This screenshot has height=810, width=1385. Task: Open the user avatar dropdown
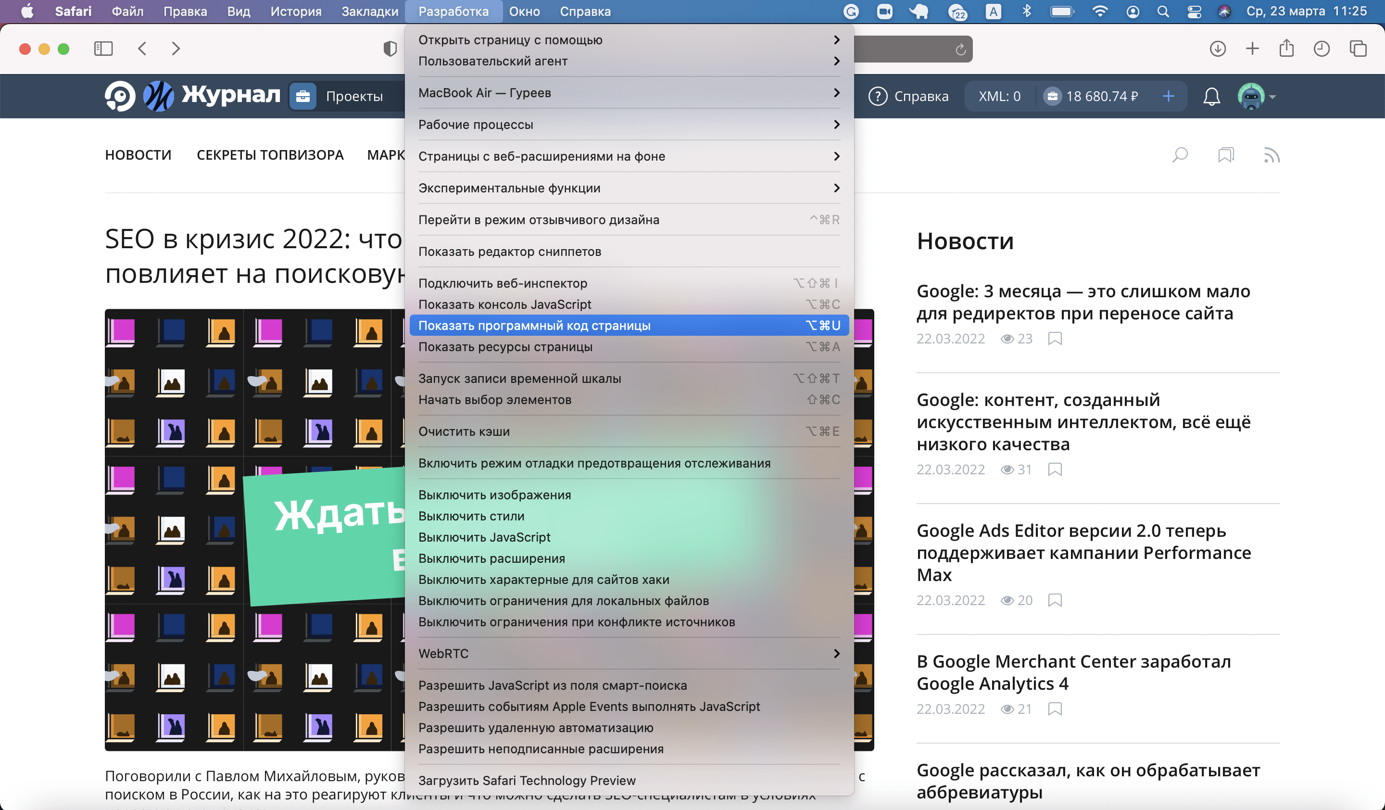1257,97
